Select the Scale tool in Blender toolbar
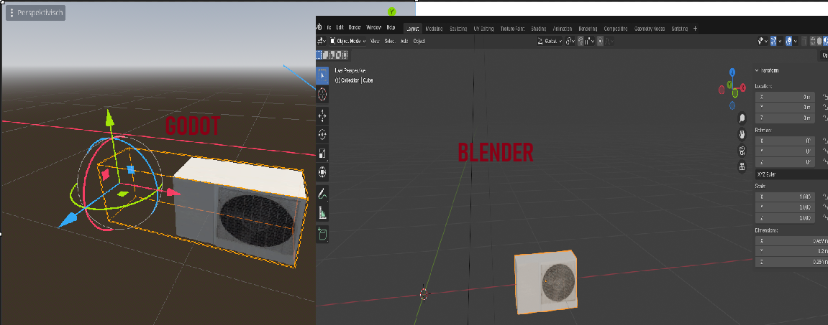This screenshot has width=828, height=325. (322, 154)
